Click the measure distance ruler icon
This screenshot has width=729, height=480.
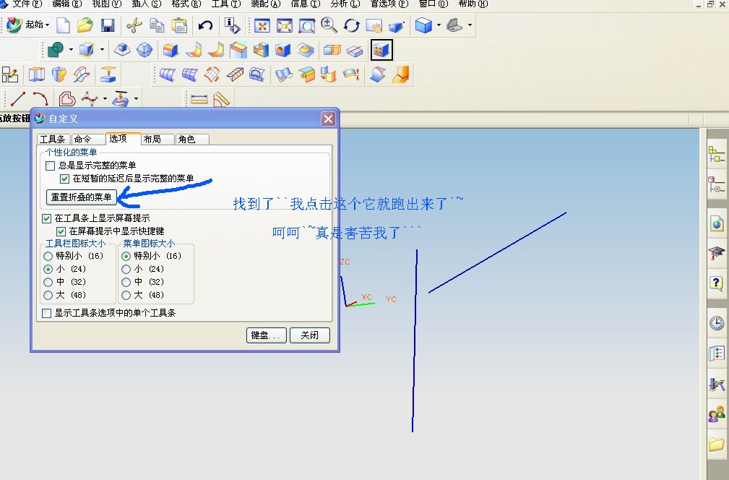[x=199, y=98]
